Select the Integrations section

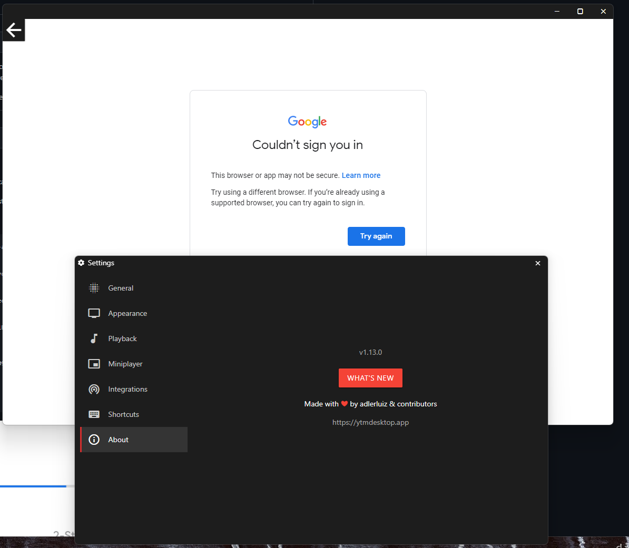[x=134, y=389]
